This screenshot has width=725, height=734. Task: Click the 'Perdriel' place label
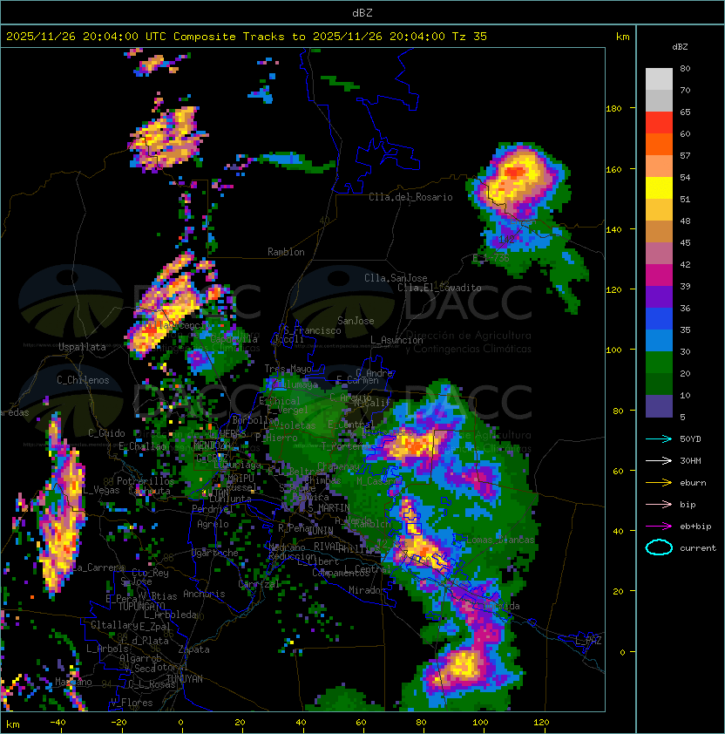click(x=213, y=508)
